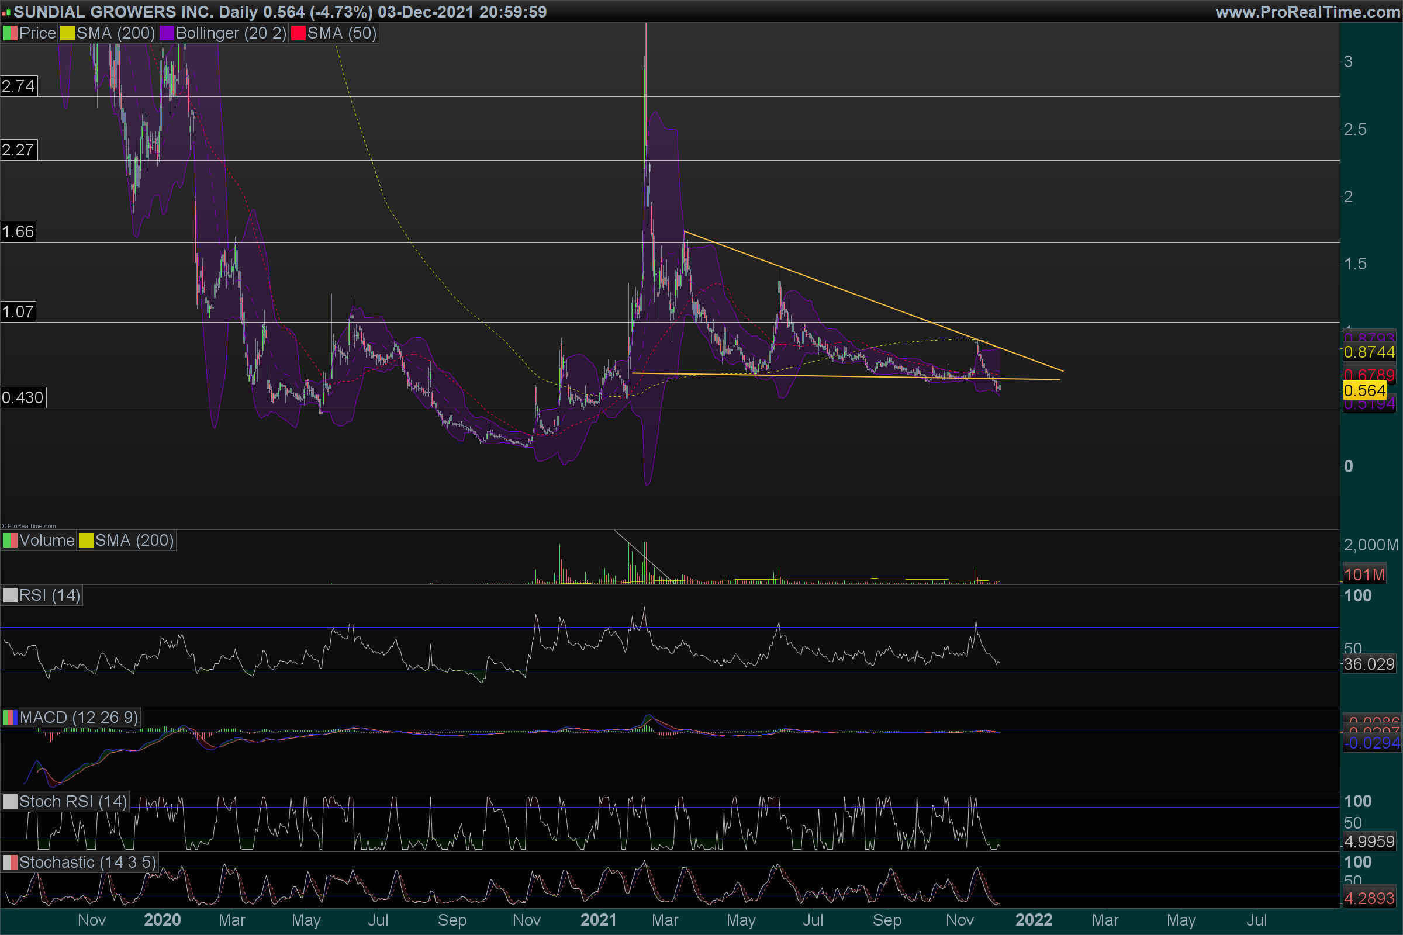Select the 2.74 horizontal level label
This screenshot has width=1403, height=935.
(19, 86)
